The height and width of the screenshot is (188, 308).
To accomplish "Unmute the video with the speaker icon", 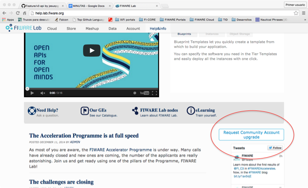I will tap(43, 93).
